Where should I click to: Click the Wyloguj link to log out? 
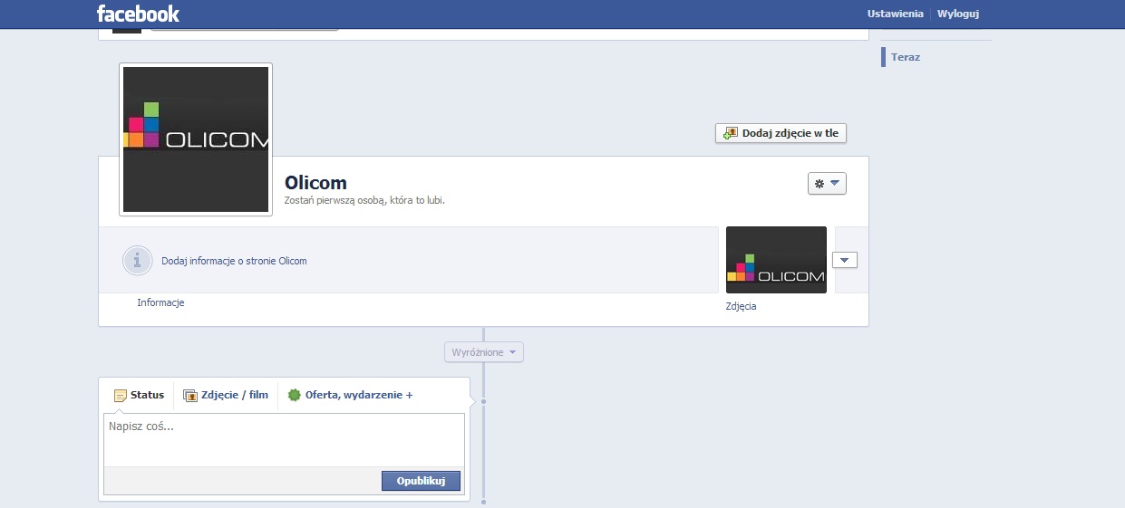coord(957,14)
